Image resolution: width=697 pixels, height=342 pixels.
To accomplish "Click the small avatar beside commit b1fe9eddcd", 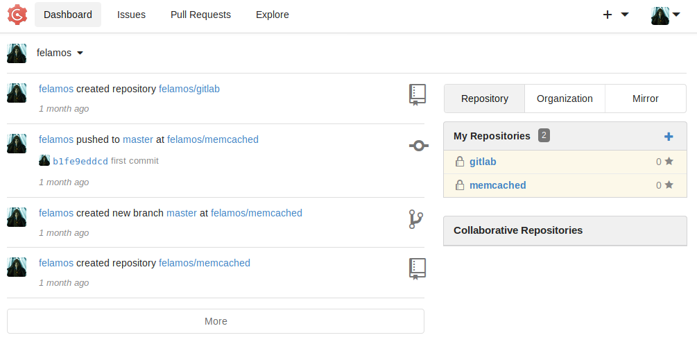I will 44,161.
